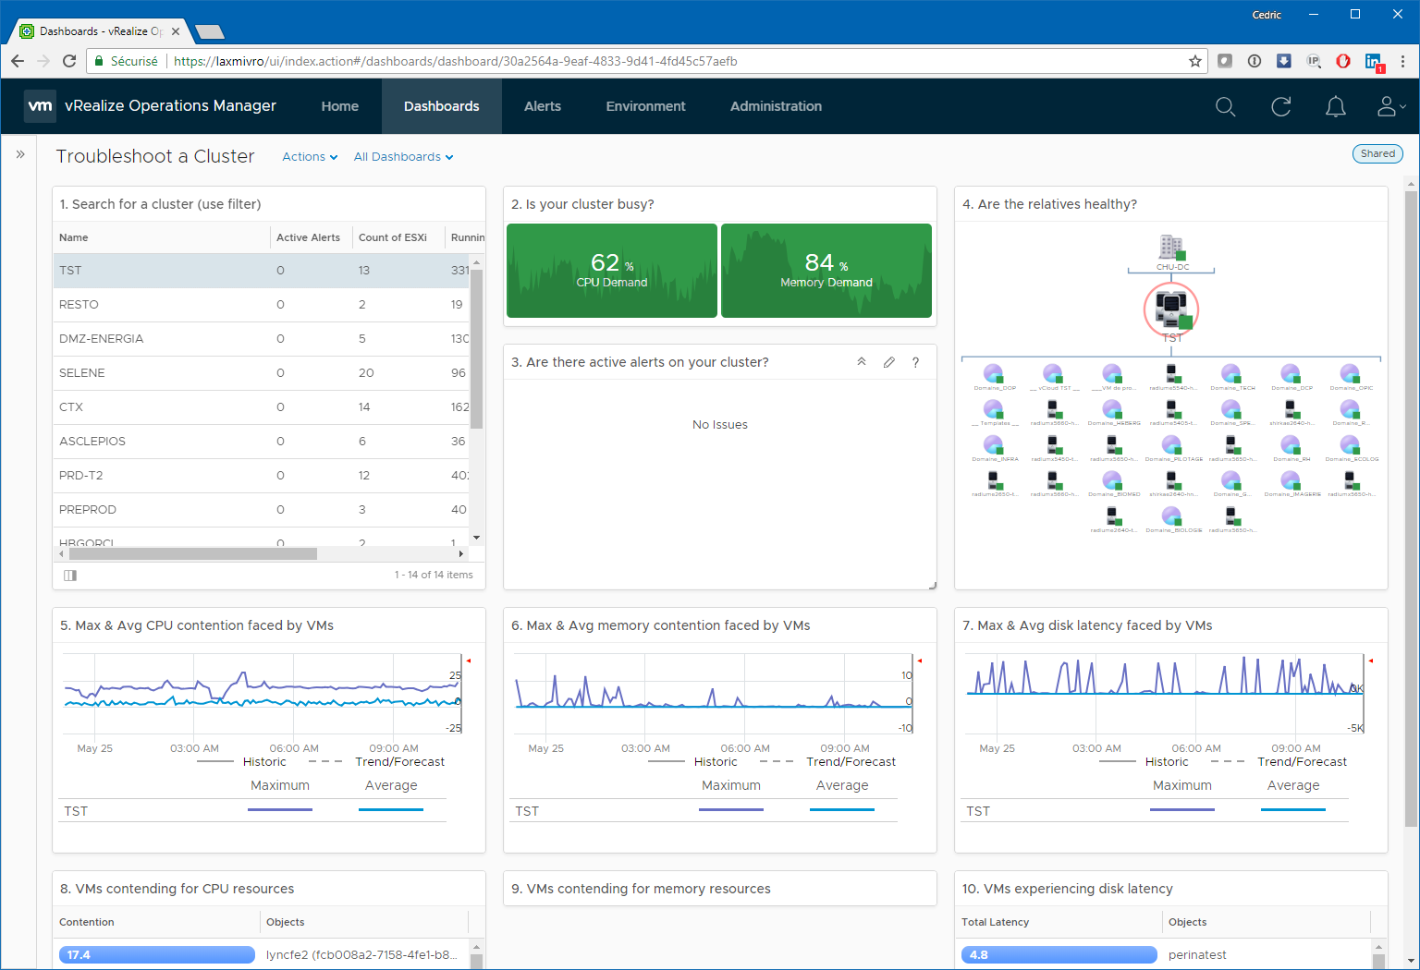Select the TST cluster icon in relatives map
Image resolution: width=1420 pixels, height=970 pixels.
[x=1171, y=309]
